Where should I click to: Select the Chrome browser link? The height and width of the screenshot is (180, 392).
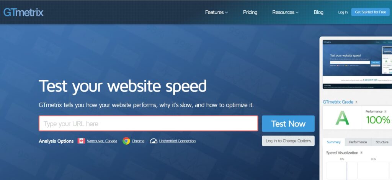[x=138, y=141]
